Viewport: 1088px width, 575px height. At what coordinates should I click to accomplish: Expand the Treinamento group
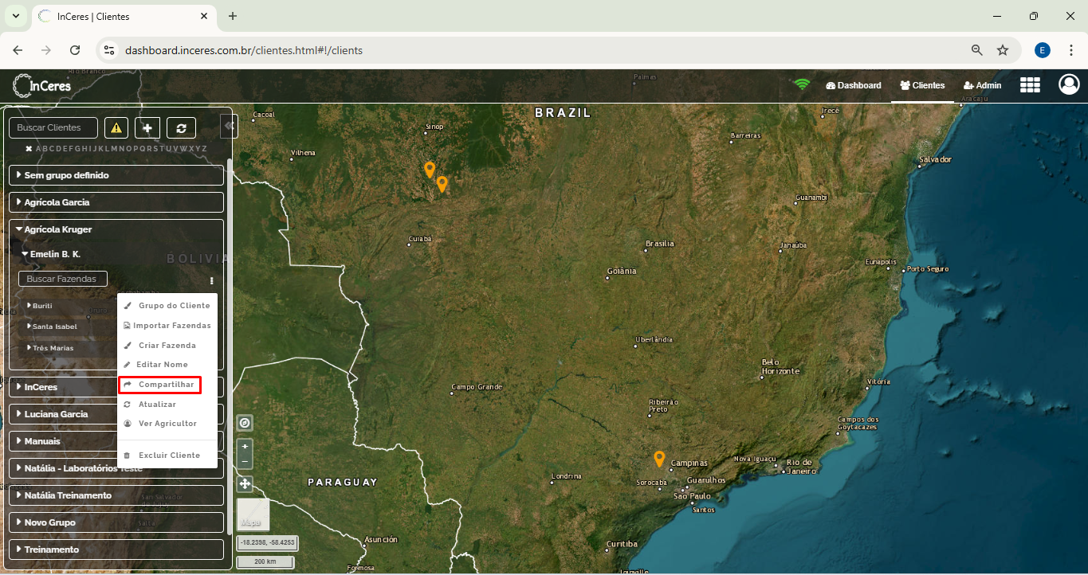pyautogui.click(x=116, y=550)
